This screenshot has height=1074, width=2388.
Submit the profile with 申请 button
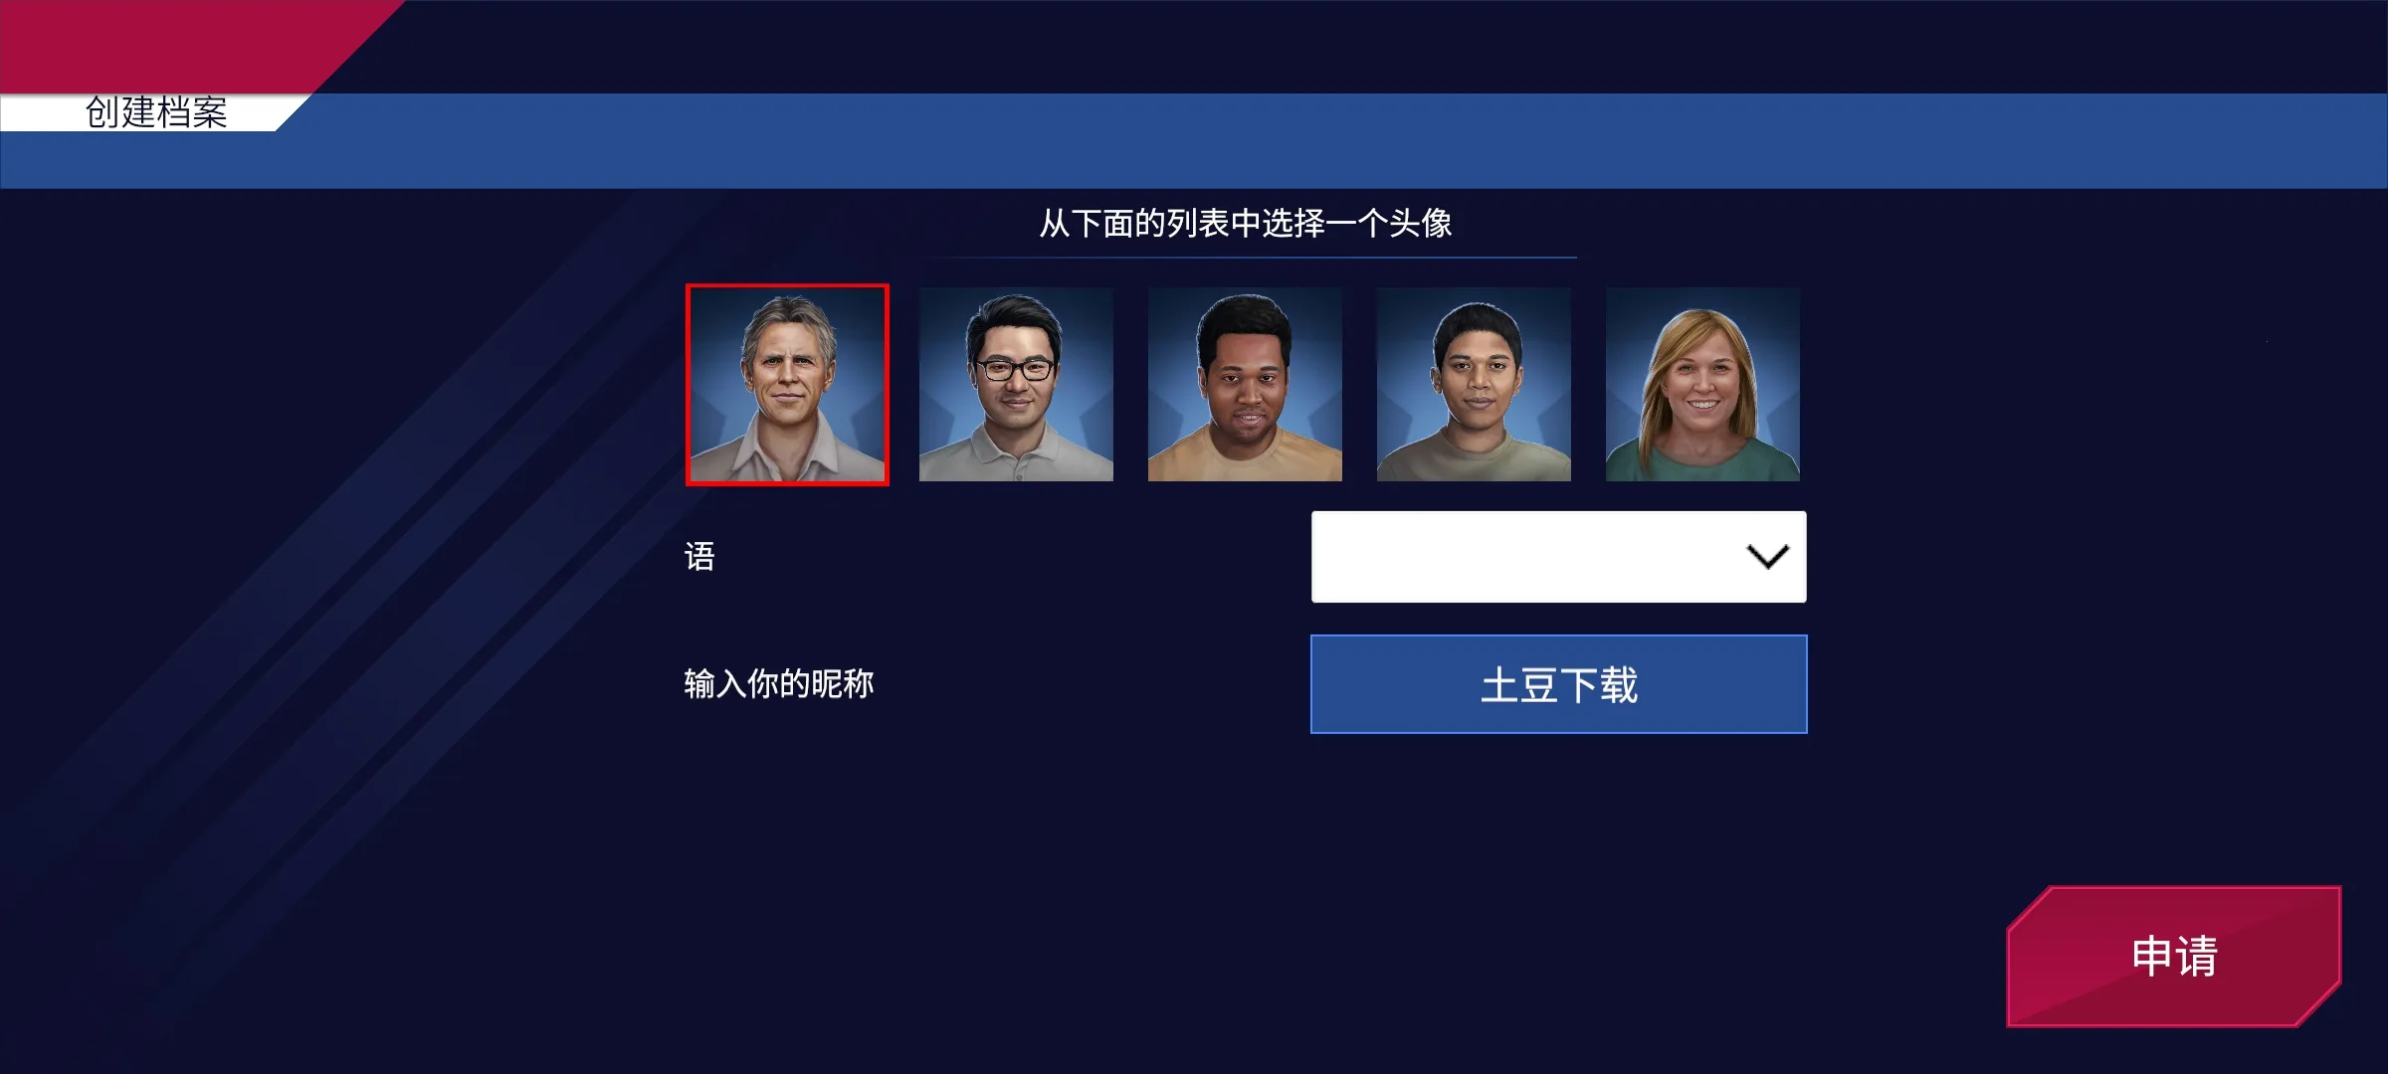[2174, 957]
